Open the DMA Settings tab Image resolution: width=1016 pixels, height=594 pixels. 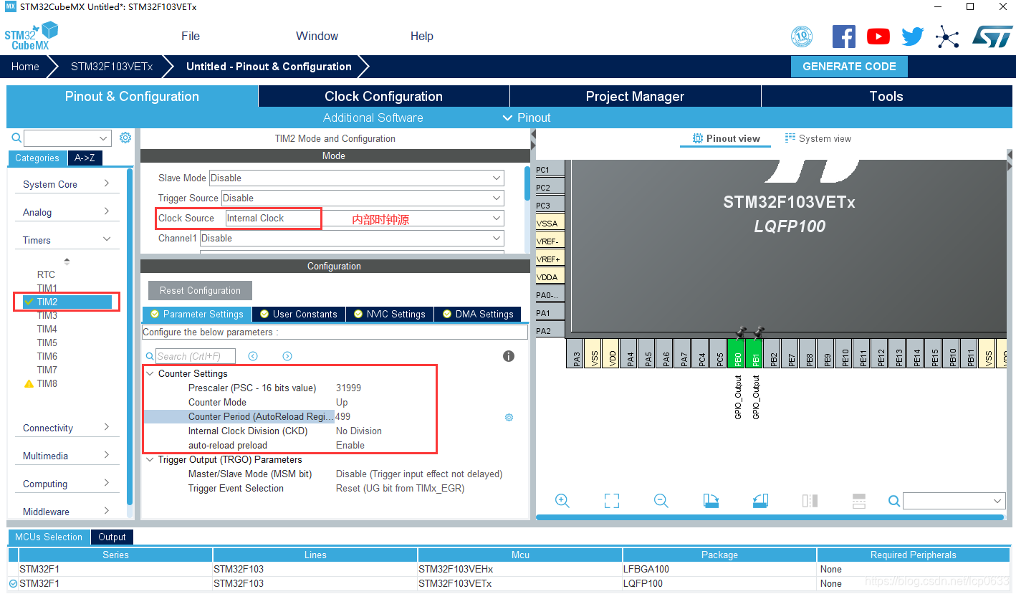(x=478, y=314)
